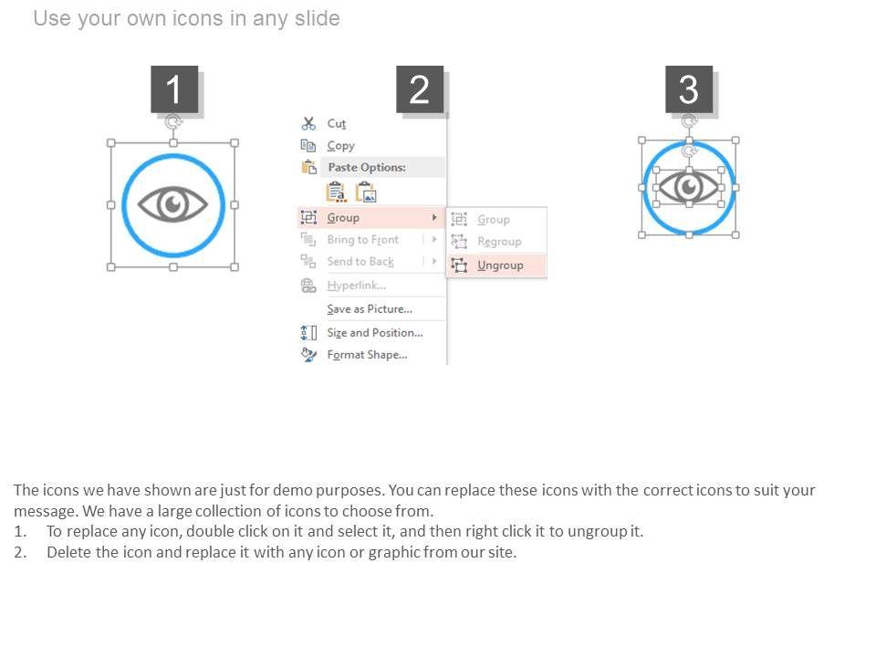
Task: Select the eye icon in step 1
Action: point(172,204)
